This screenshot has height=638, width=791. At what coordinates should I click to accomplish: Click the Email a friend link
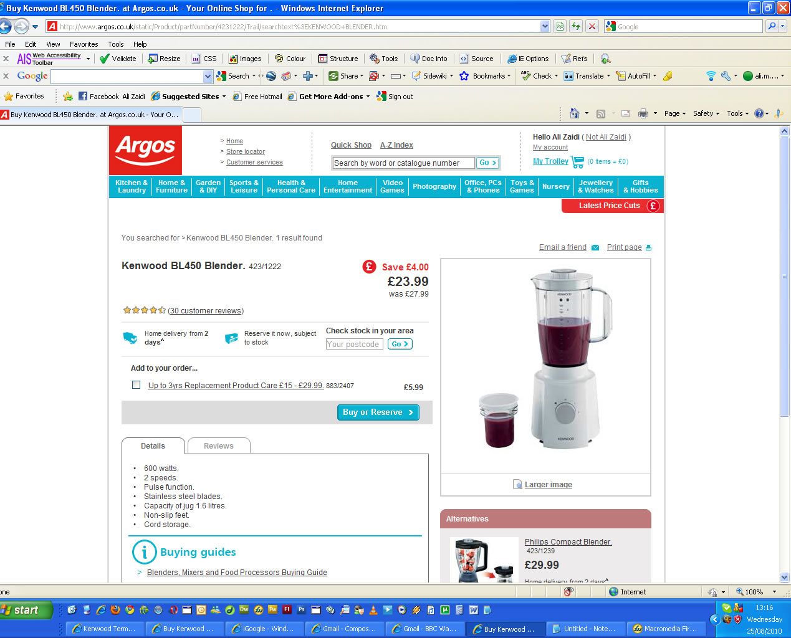(563, 247)
